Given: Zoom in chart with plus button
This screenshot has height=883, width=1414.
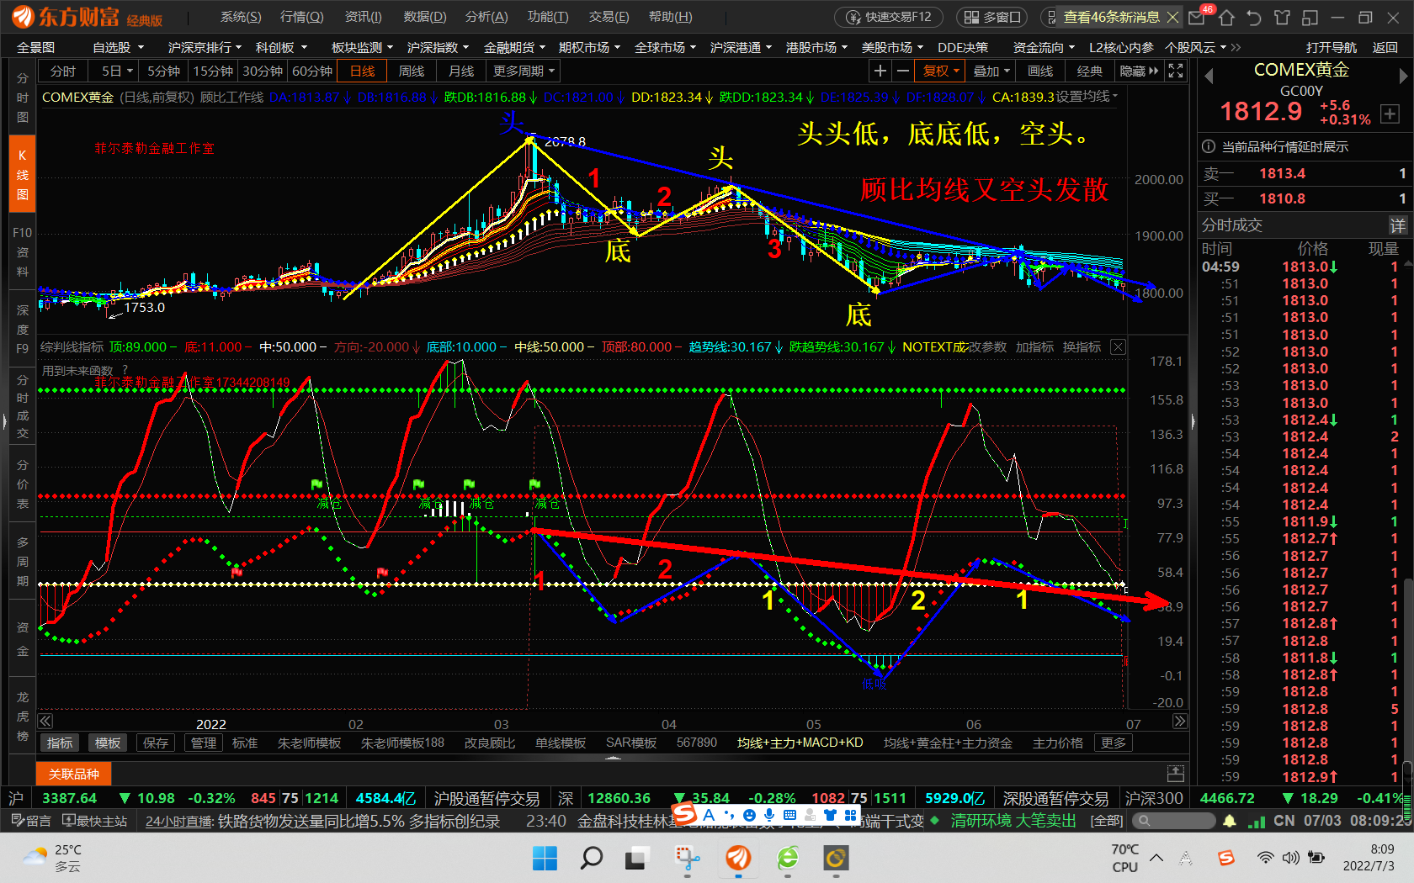Looking at the screenshot, I should point(880,71).
